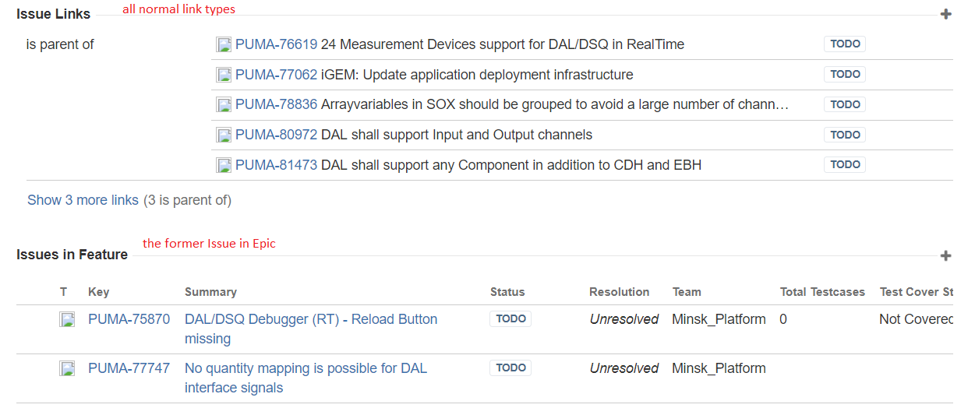Click TODO status badge in PUMA-75870 row
Image resolution: width=968 pixels, height=408 pixels.
[510, 319]
